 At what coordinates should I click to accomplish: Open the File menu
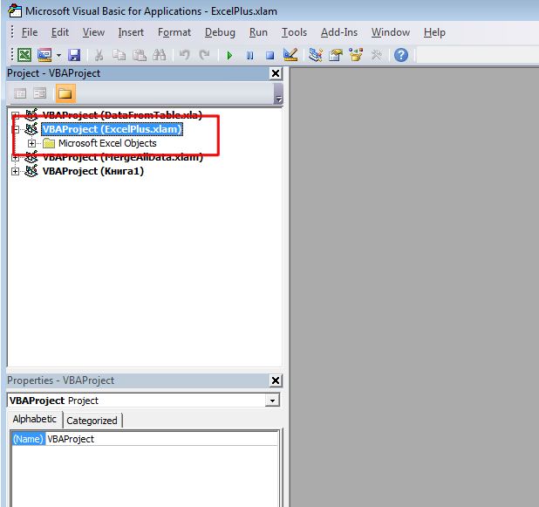(x=30, y=32)
